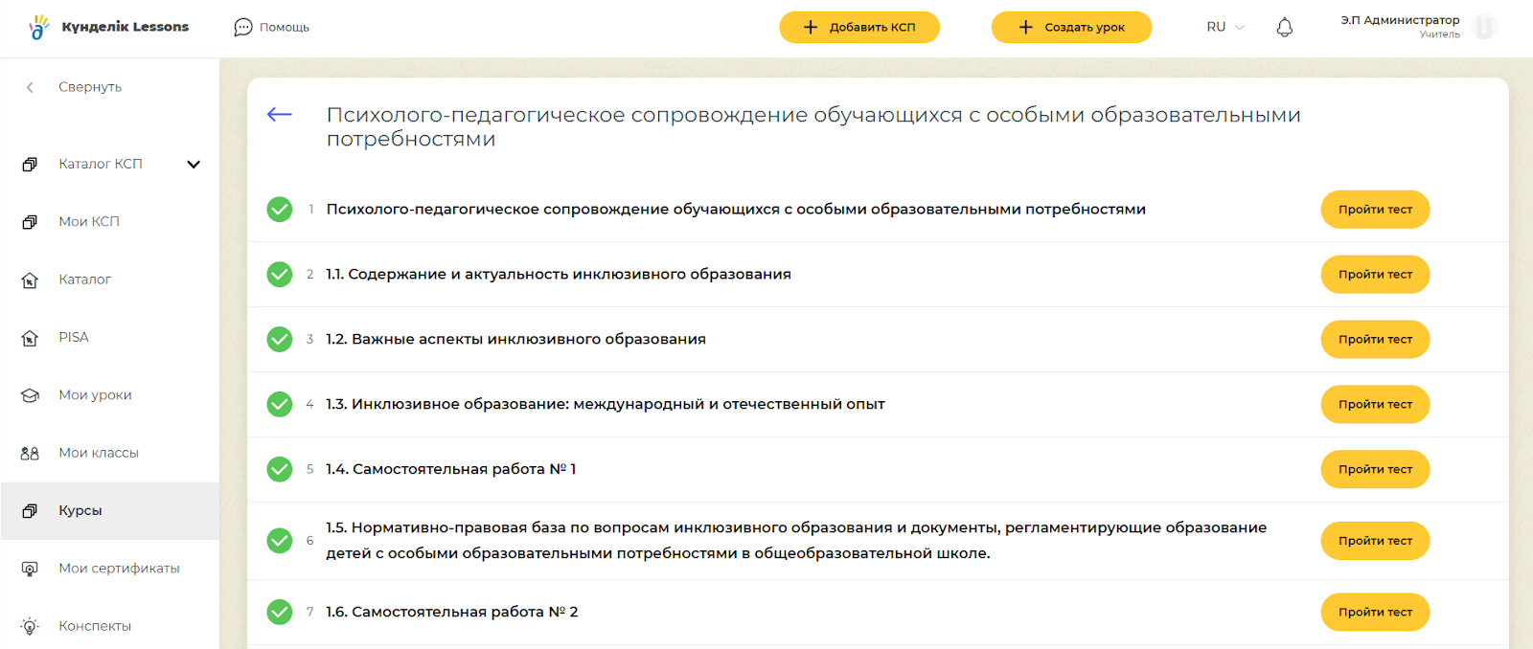Open the RU language dropdown

pos(1224,27)
